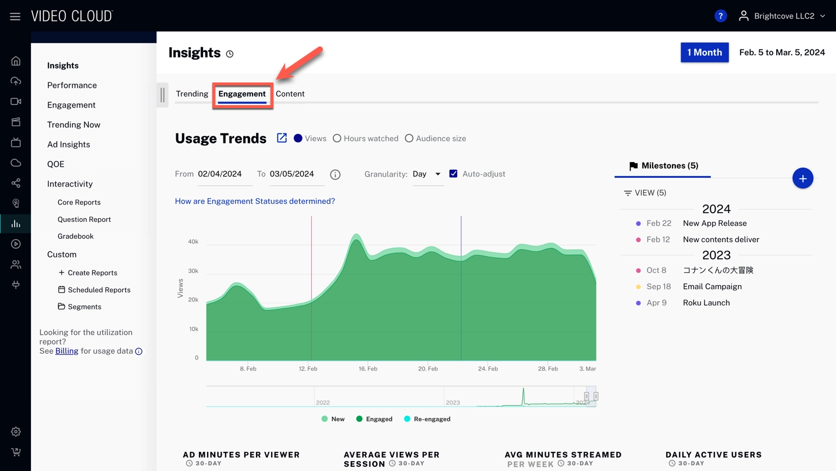Expand the hamburger menu at top left
836x471 pixels.
(x=15, y=16)
